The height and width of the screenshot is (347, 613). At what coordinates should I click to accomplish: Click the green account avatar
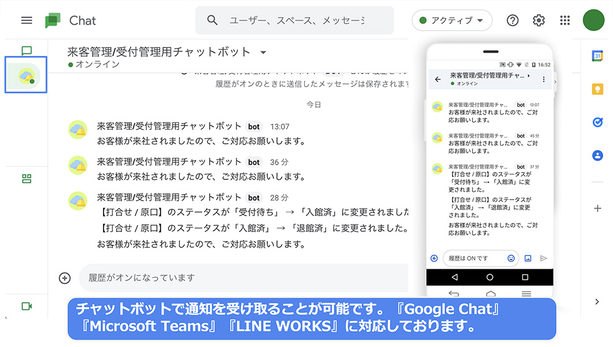pyautogui.click(x=593, y=20)
